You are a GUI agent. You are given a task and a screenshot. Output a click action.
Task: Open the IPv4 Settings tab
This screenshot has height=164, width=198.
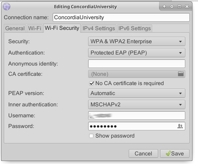[x=99, y=28]
